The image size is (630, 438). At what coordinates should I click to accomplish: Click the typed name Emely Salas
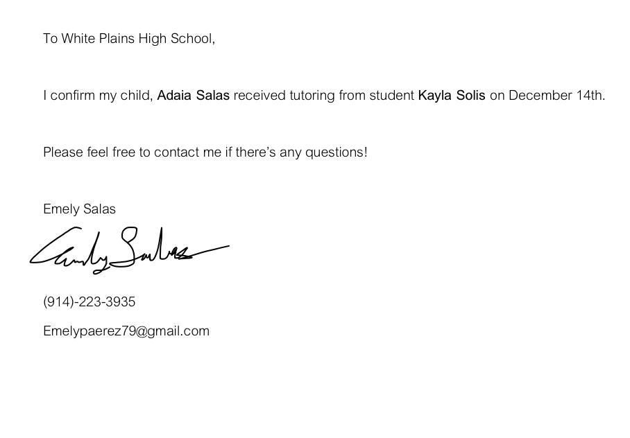79,209
